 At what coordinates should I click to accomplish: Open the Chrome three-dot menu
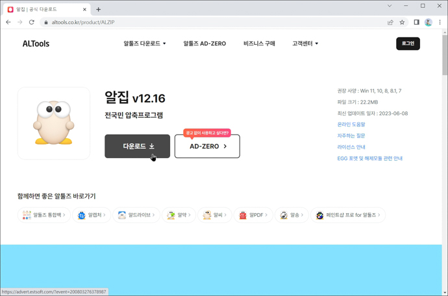point(440,22)
